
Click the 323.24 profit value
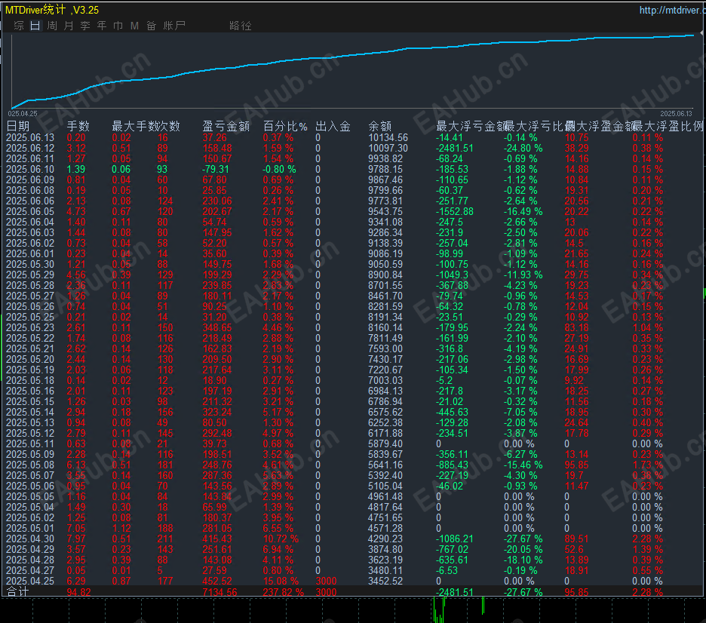coord(217,412)
